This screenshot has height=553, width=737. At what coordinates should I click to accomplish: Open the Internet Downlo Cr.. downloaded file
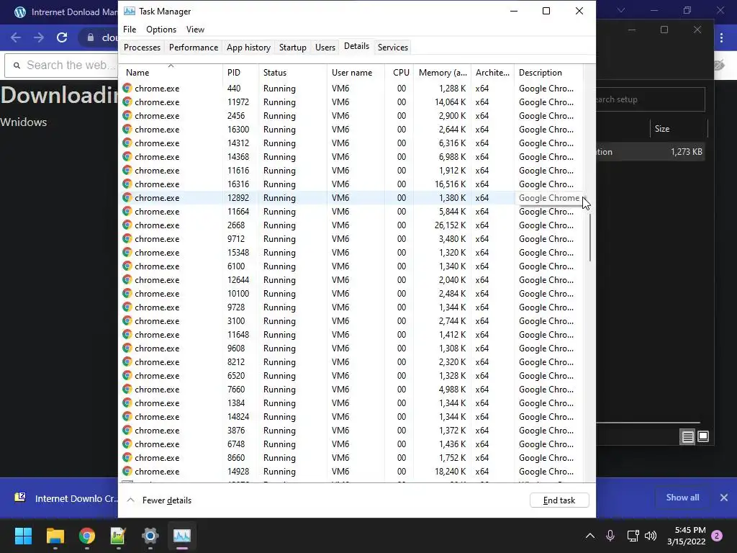[x=65, y=498]
